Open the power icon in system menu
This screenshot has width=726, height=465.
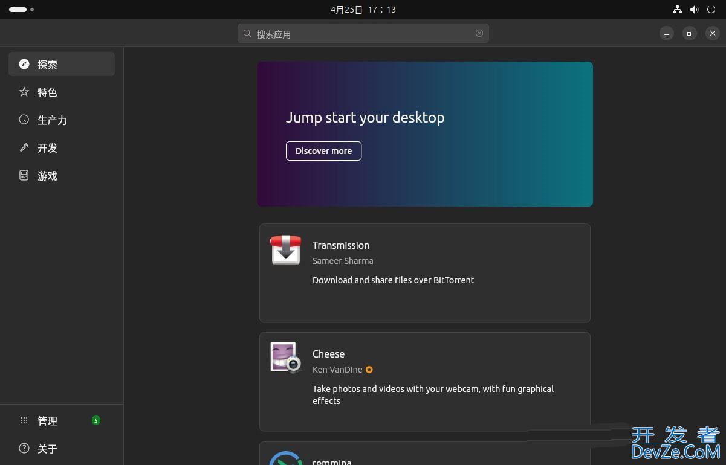tap(712, 10)
